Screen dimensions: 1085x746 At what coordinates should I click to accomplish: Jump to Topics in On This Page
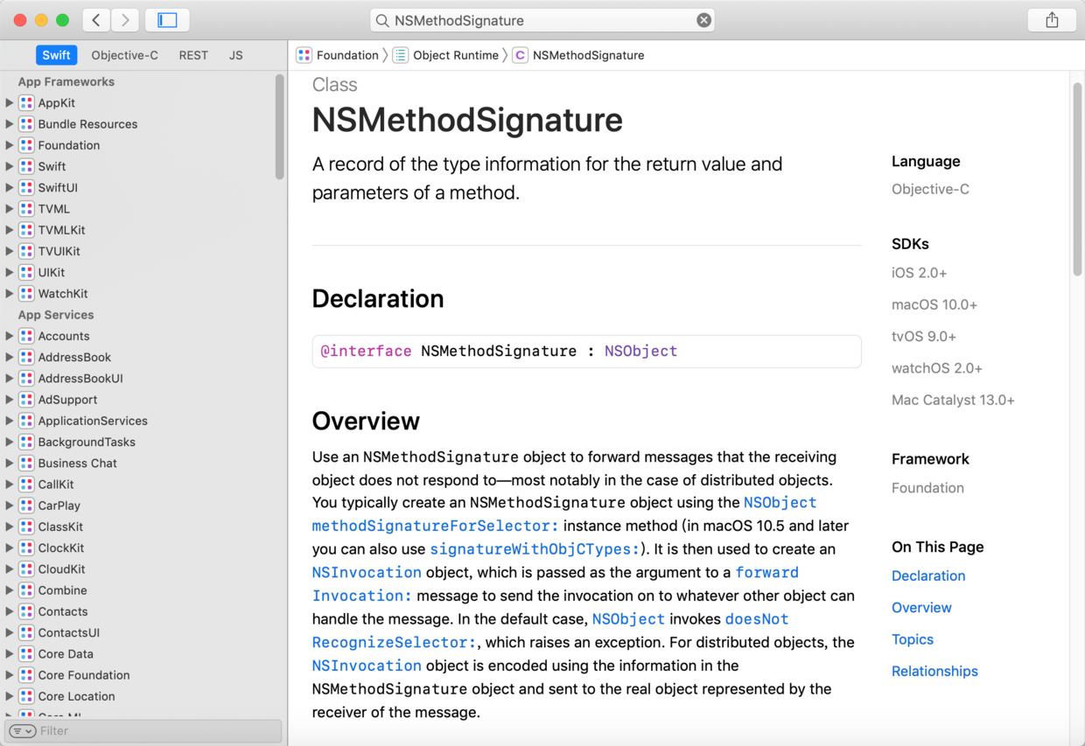913,639
